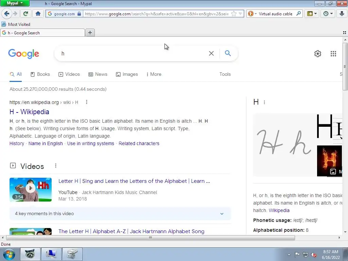Open the browser home page icon

point(38,14)
